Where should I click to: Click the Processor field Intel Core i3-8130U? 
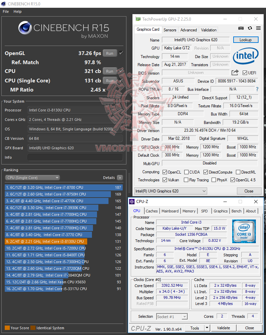point(75,110)
